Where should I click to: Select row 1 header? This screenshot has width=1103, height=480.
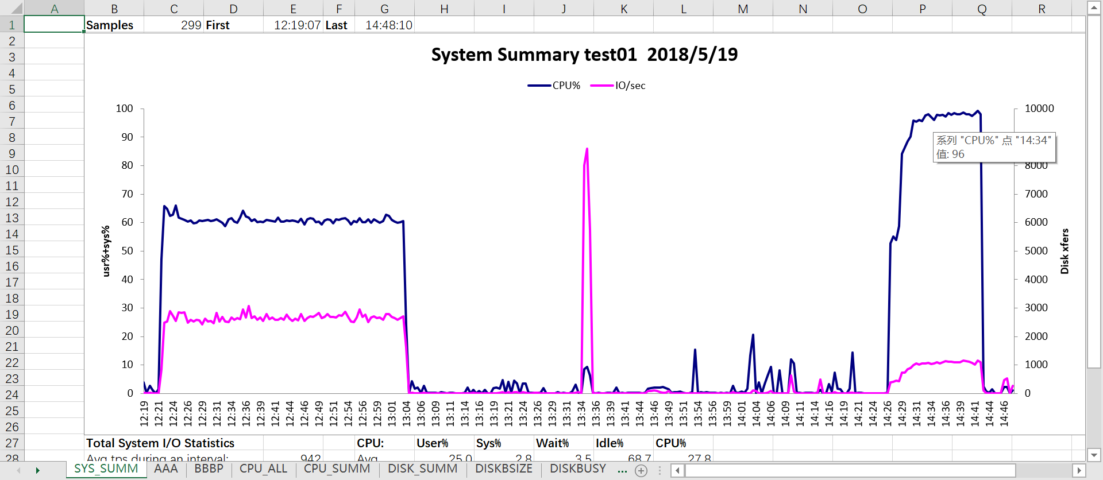(x=11, y=25)
